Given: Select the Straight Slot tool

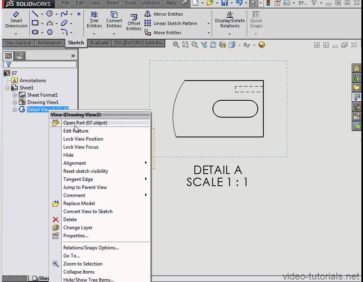Looking at the screenshot, I should (35, 32).
